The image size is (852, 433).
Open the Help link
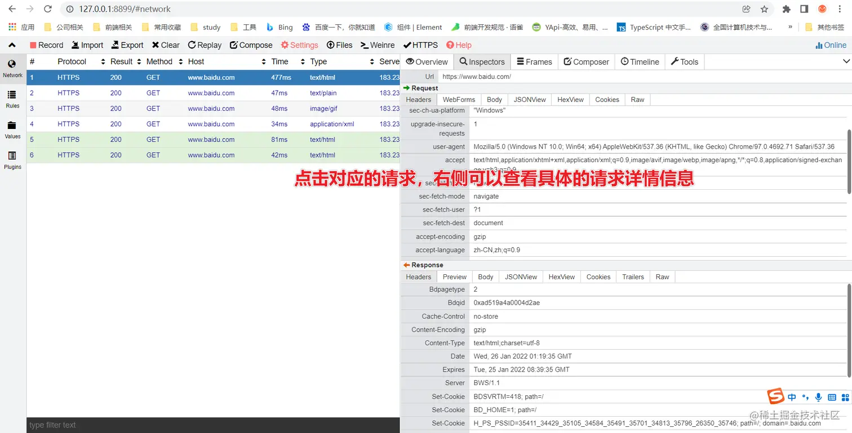[459, 45]
